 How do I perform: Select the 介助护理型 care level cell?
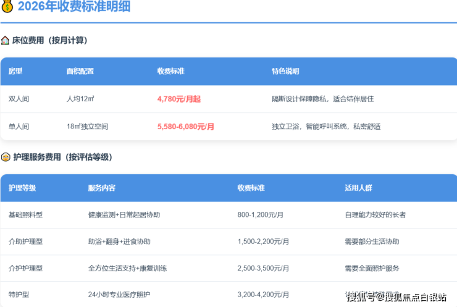click(25, 242)
